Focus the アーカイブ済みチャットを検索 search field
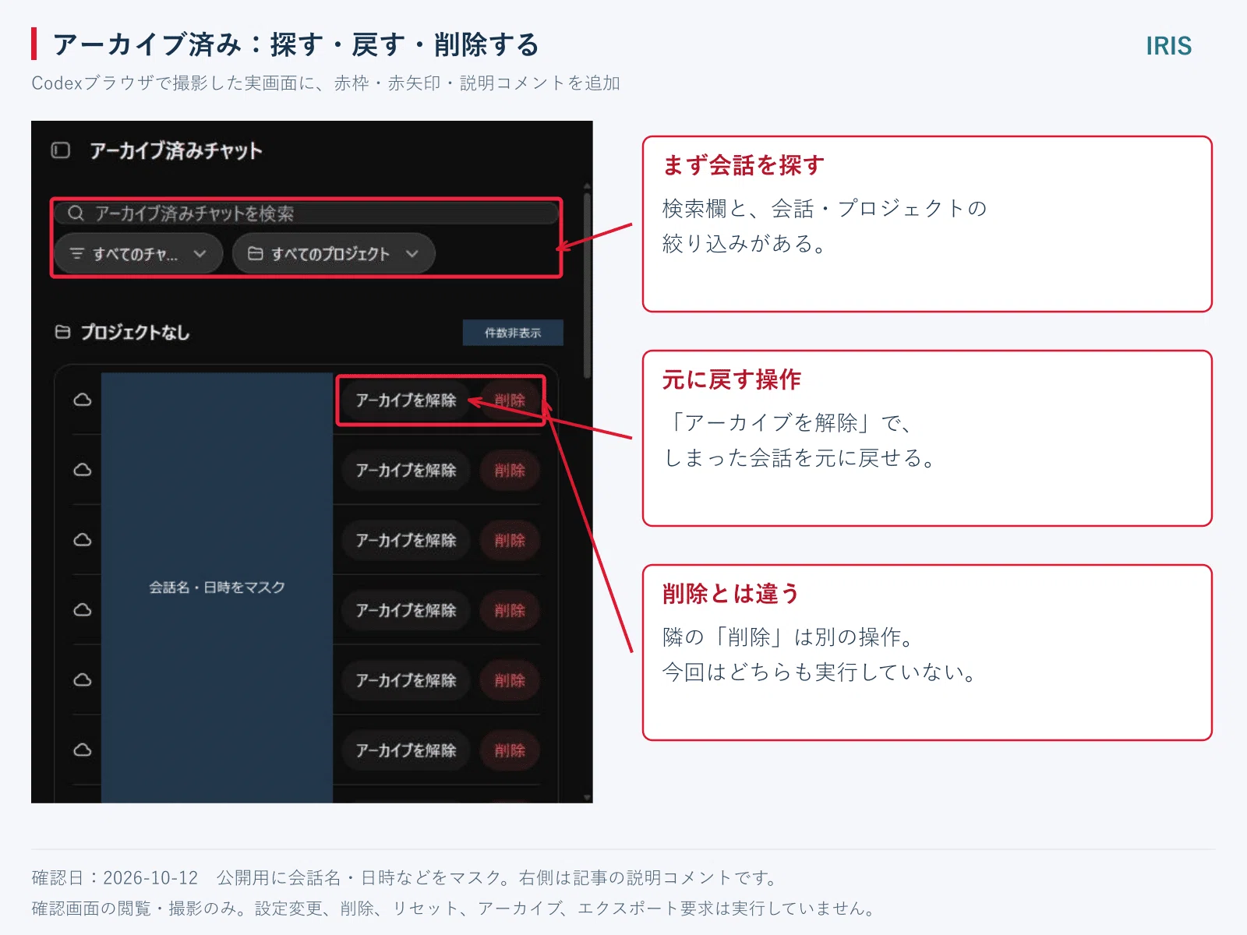Image resolution: width=1247 pixels, height=935 pixels. (x=307, y=213)
